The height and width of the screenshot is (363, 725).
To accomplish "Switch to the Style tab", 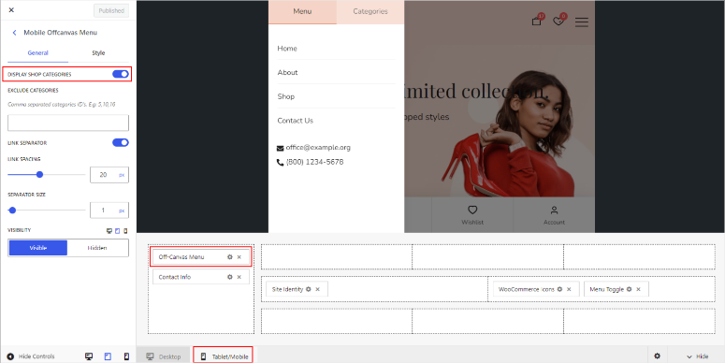I will tap(98, 53).
